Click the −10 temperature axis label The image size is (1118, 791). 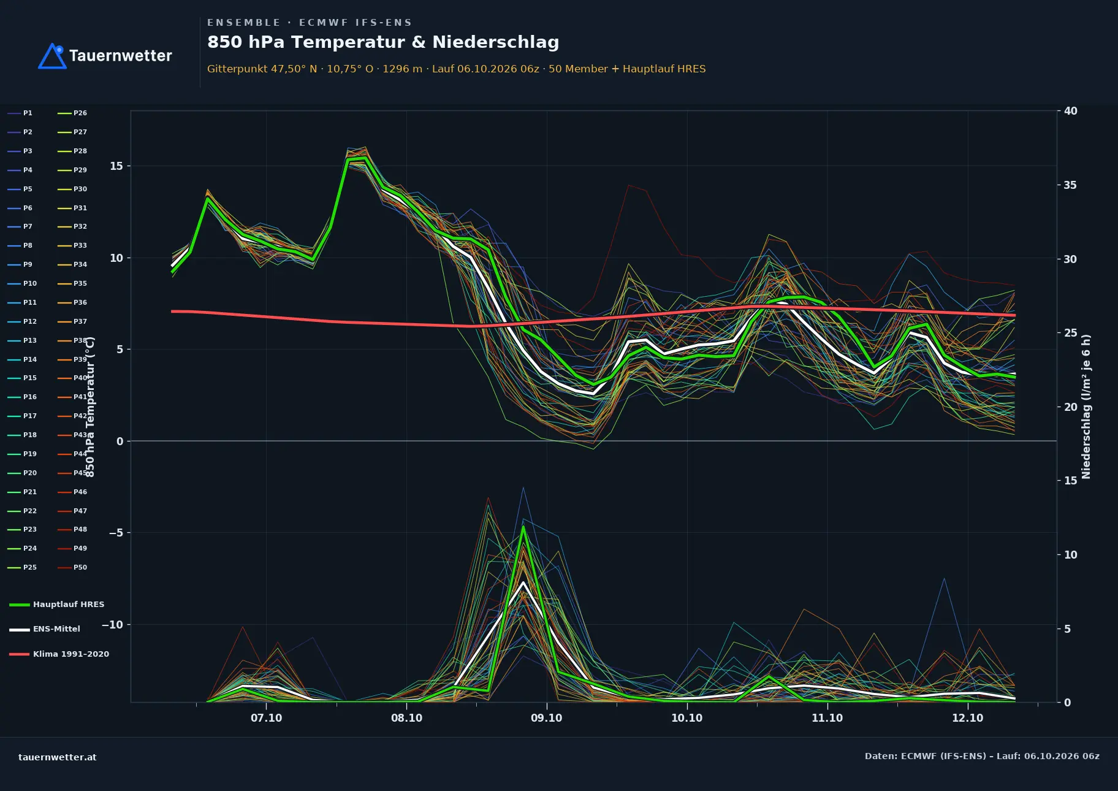(x=112, y=625)
